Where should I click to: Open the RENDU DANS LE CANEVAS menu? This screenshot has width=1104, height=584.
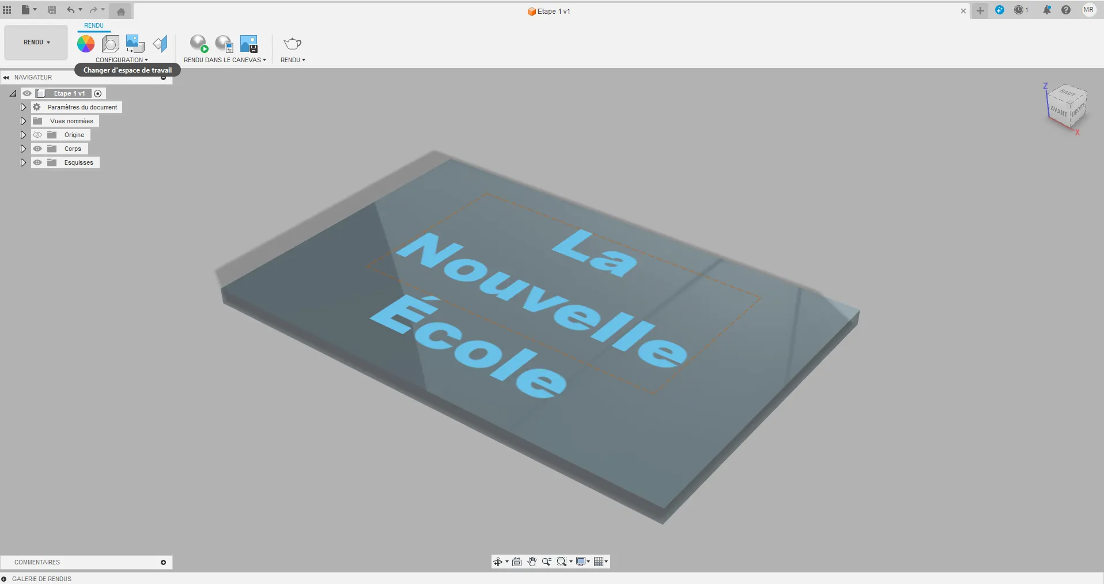[225, 60]
